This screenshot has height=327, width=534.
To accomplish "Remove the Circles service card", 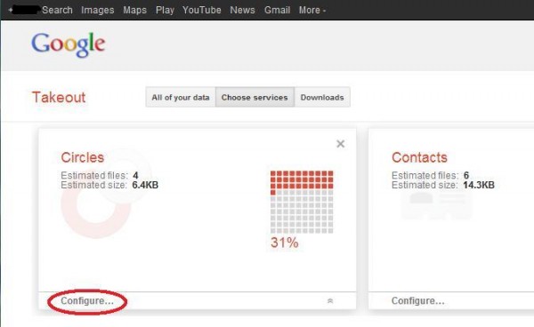I will (x=340, y=144).
